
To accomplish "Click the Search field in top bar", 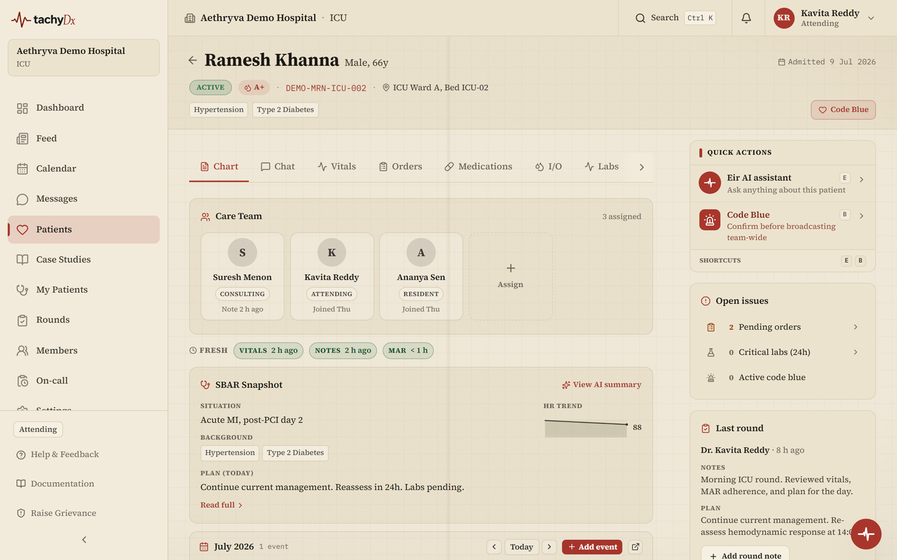I will [x=675, y=18].
